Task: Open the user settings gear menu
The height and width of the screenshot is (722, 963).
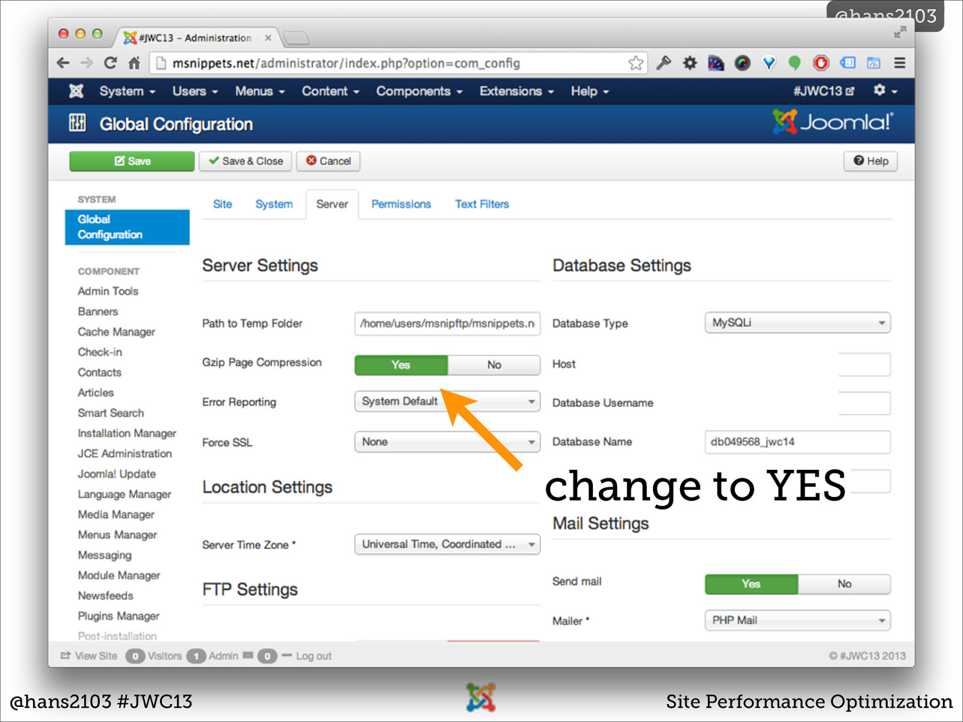Action: click(x=885, y=90)
